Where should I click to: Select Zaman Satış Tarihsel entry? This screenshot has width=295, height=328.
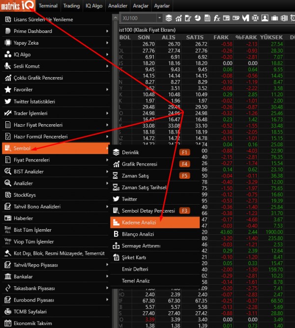tap(155, 187)
